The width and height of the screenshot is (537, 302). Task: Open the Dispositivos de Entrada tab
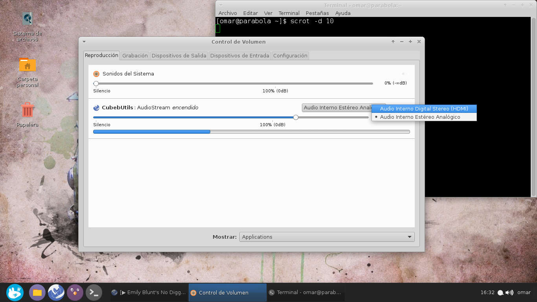(x=240, y=56)
